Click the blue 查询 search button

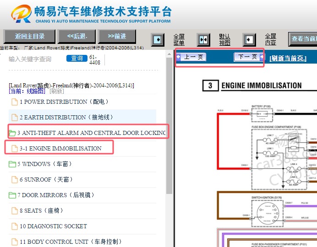tap(77, 58)
